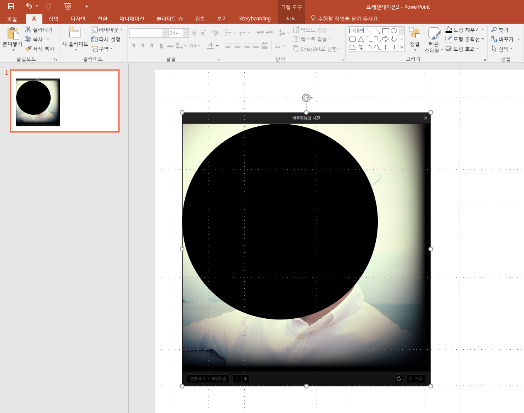Click the 도형 채우기 fill color bucket
Image resolution: width=524 pixels, height=413 pixels.
(449, 29)
